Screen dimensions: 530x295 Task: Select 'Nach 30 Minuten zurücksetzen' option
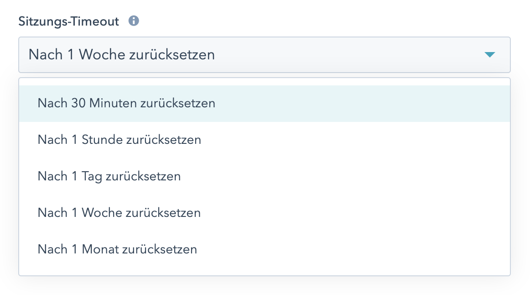(x=126, y=103)
